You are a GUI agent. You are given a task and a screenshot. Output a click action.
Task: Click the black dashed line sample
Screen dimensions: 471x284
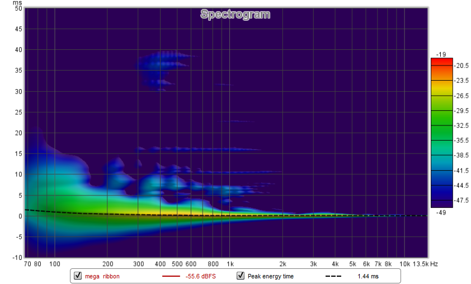pos(333,276)
